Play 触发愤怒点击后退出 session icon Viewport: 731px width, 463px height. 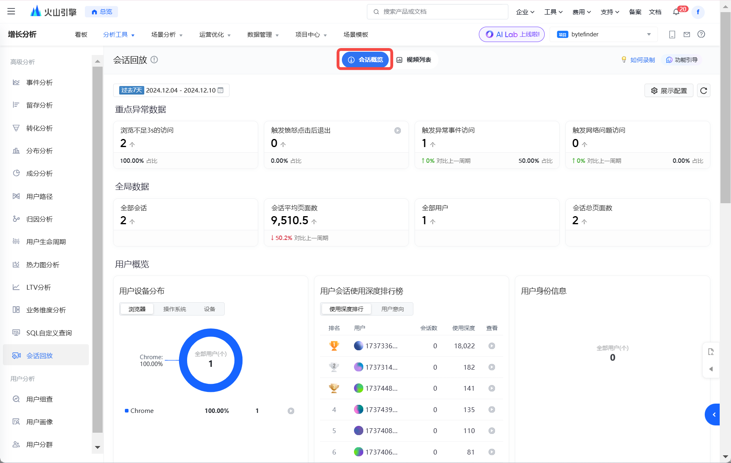coord(398,130)
